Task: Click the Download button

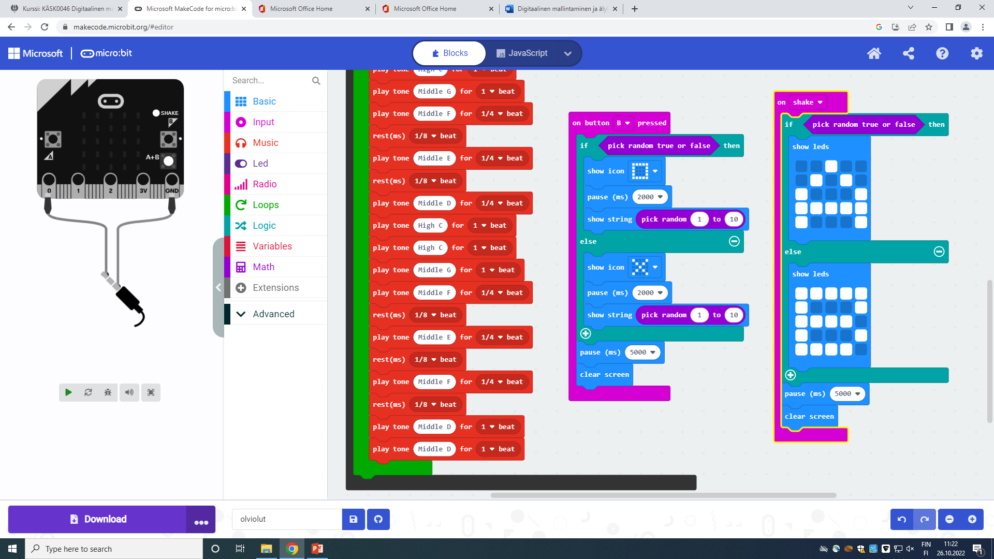Action: [97, 519]
